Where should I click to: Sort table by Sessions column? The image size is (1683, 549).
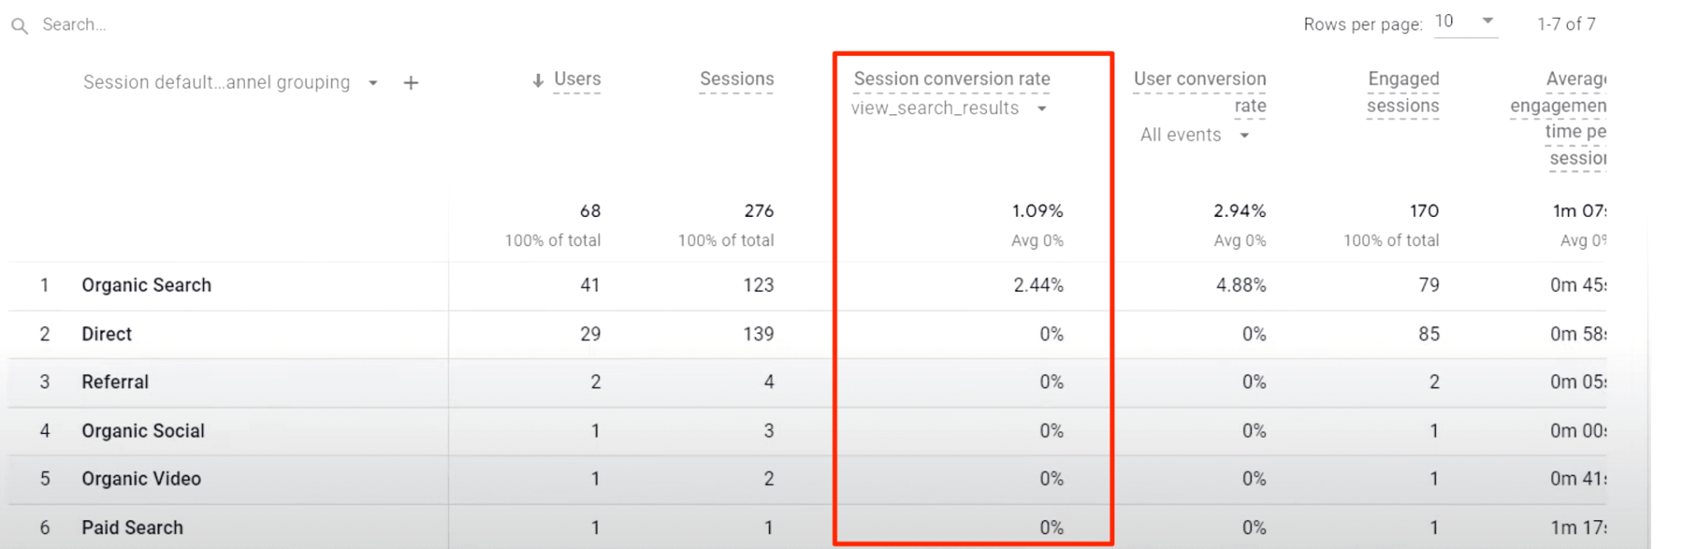coord(736,79)
